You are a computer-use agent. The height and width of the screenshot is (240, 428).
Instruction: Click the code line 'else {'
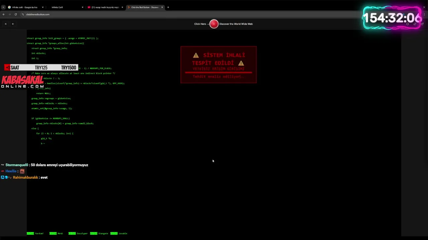[x=35, y=128]
